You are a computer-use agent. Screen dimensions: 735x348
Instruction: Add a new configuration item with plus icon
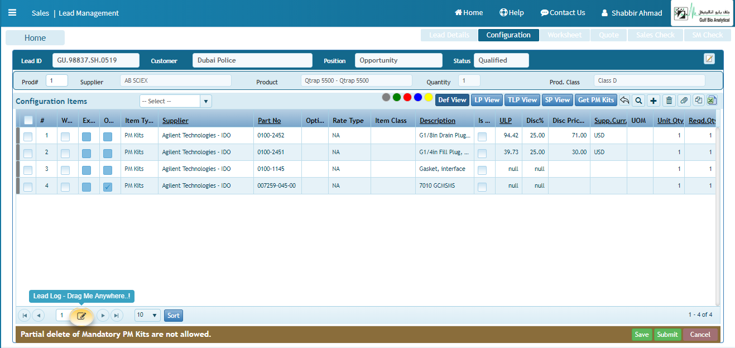coord(654,101)
